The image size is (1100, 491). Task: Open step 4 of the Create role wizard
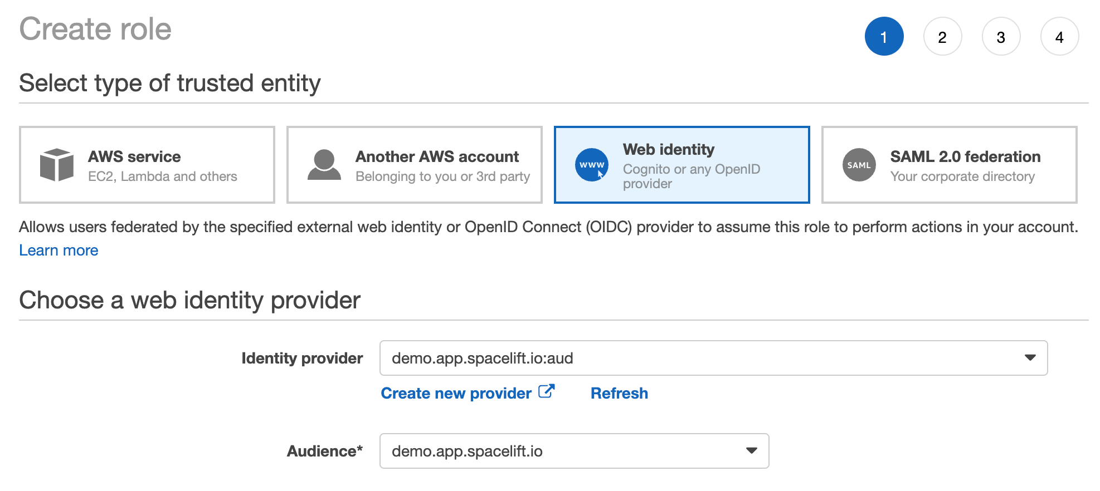point(1059,37)
